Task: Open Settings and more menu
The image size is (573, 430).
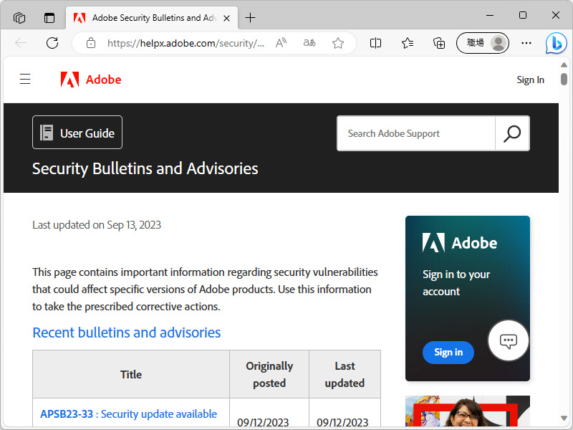Action: pyautogui.click(x=526, y=43)
